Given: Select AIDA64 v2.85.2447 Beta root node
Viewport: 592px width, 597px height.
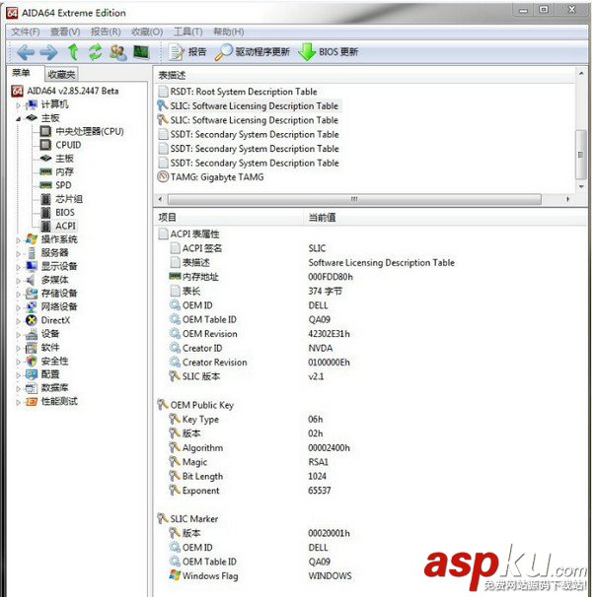Looking at the screenshot, I should point(65,91).
